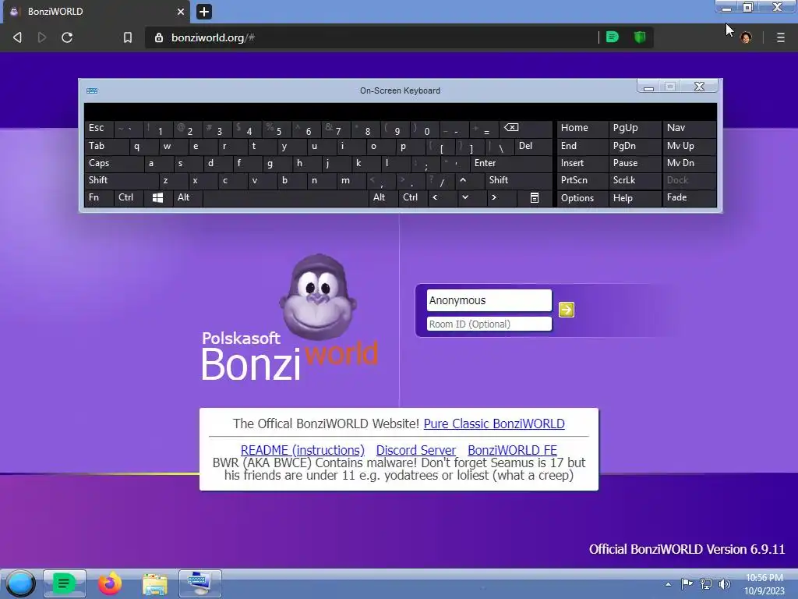Open File Explorer from the taskbar

tap(155, 584)
